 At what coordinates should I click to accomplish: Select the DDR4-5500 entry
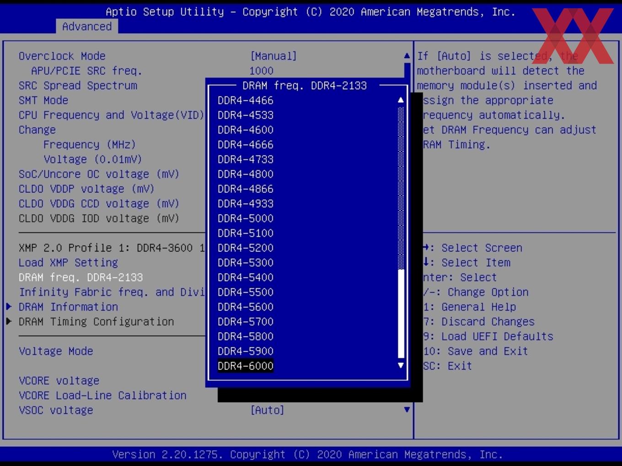coord(246,292)
